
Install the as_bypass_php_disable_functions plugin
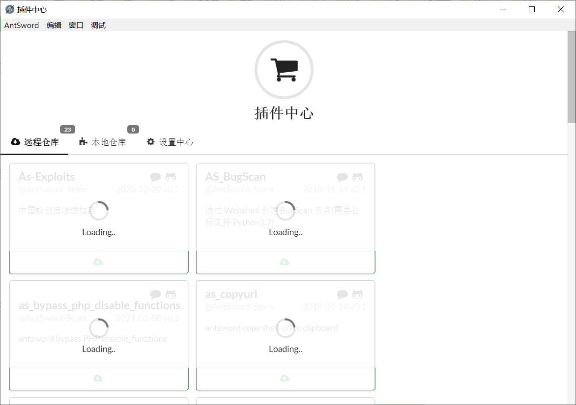pos(98,378)
